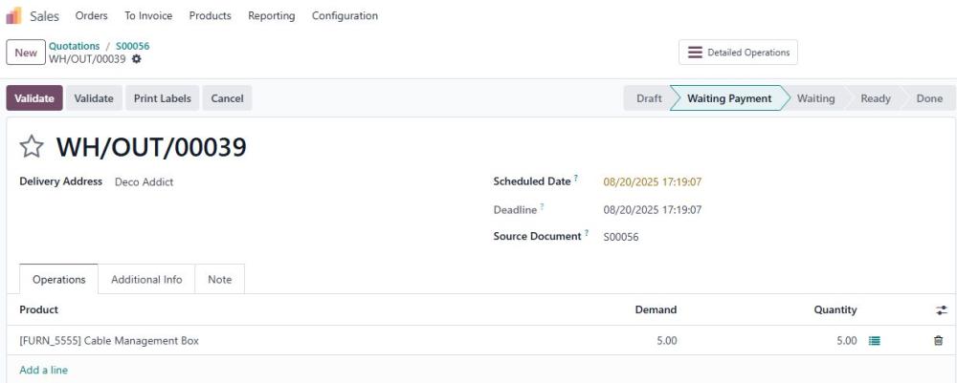Click the purple Validate button
Viewport: 957px width, 383px height.
pos(34,98)
